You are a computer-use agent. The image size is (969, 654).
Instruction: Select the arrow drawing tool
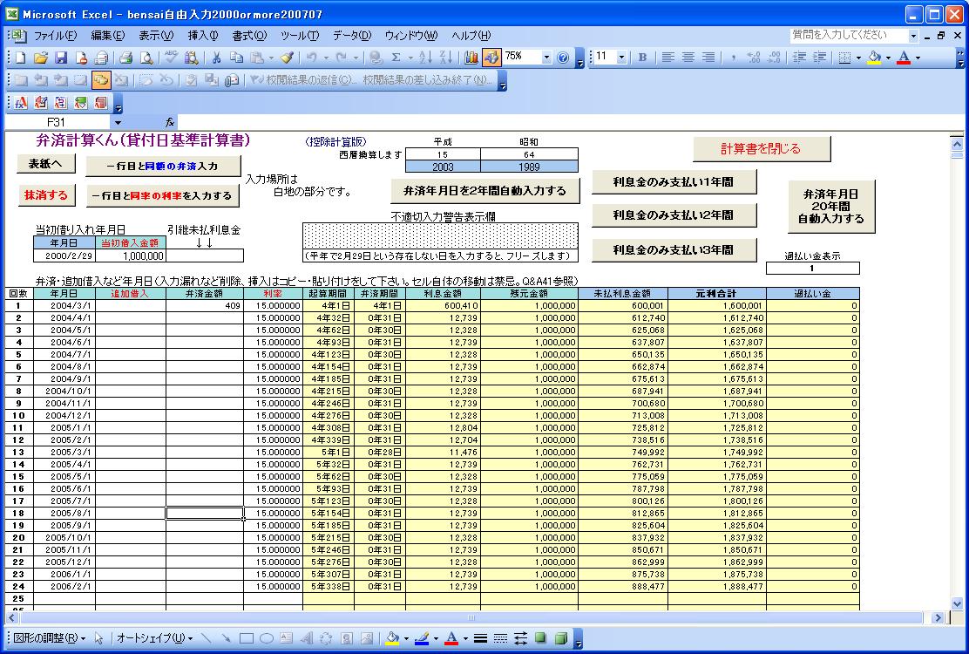227,638
